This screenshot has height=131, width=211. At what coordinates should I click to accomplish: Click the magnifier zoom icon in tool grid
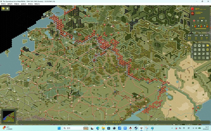pos(195,46)
